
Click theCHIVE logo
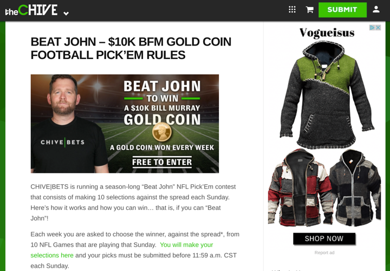[31, 10]
